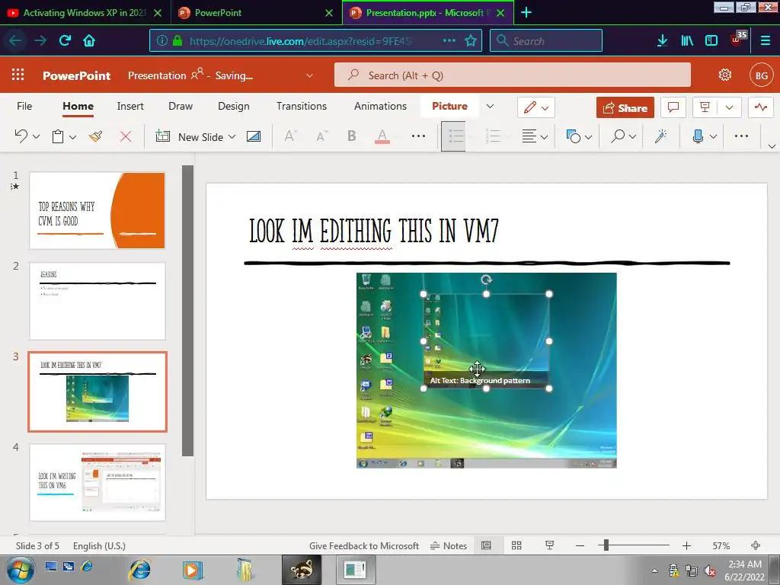Switch to the Draw tab
780x585 pixels.
pyautogui.click(x=181, y=106)
